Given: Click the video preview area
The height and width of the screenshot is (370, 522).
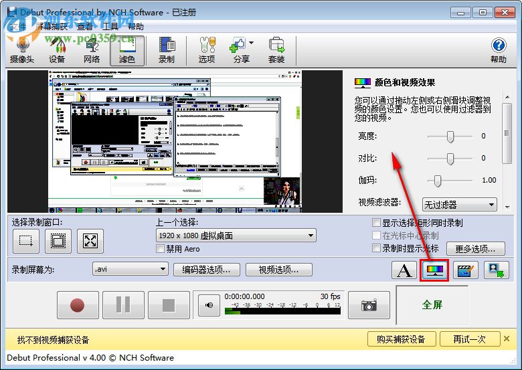Looking at the screenshot, I should [x=175, y=141].
